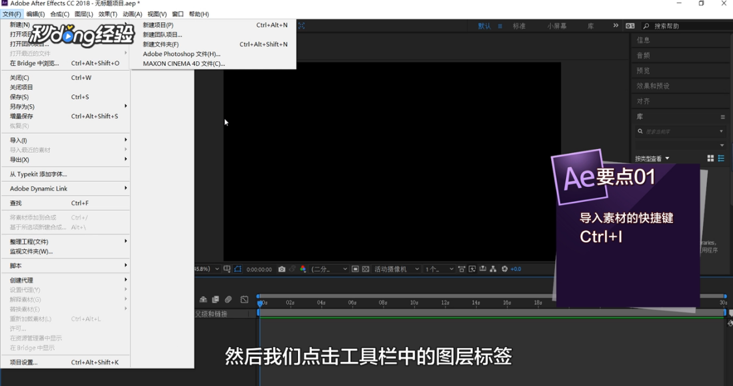Switch to the 标准 workspace
The width and height of the screenshot is (733, 386).
click(519, 26)
